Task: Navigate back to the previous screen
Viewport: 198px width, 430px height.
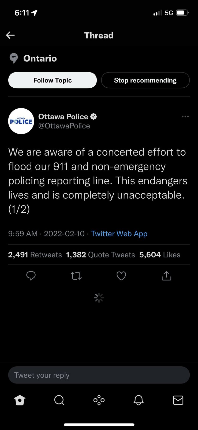Action: [x=10, y=35]
